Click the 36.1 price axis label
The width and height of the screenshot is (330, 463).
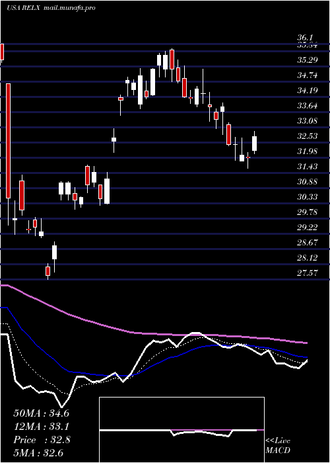pyautogui.click(x=305, y=38)
